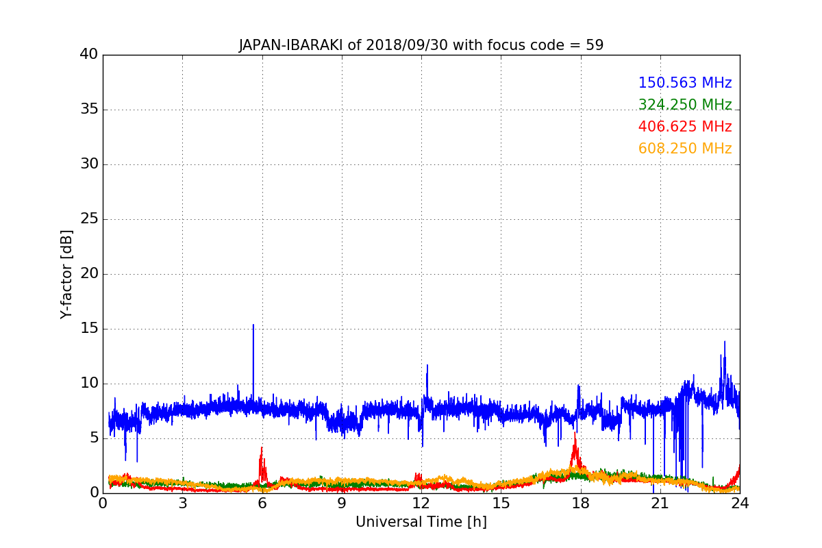822x548 pixels.
Task: Select the 324.250 MHz legend label
Action: tap(685, 105)
